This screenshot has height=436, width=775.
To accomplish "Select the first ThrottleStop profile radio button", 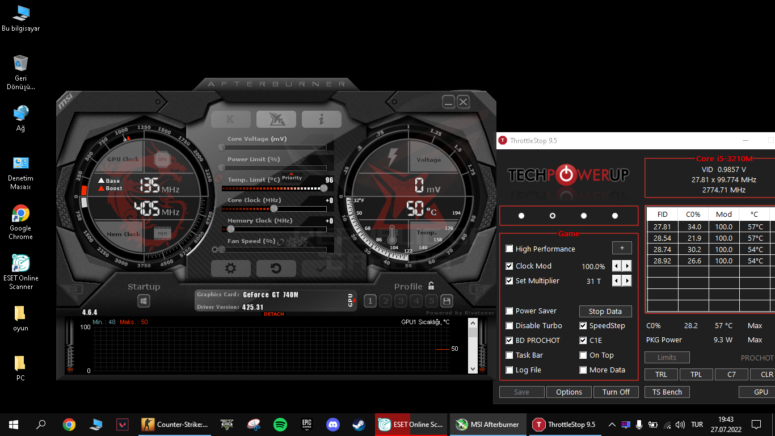I will (521, 216).
